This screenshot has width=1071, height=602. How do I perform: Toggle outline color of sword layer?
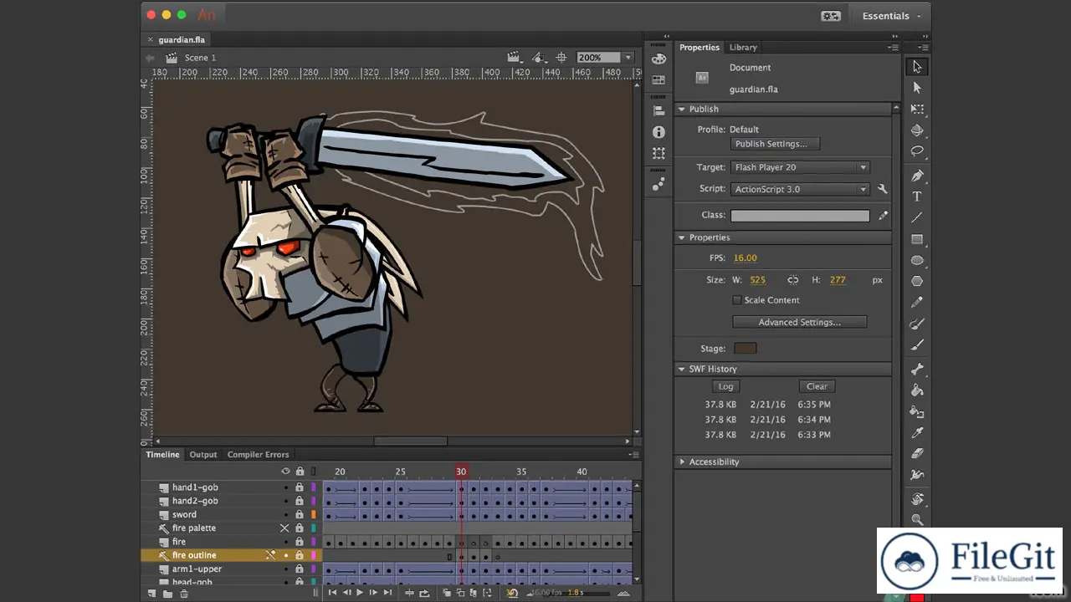click(314, 515)
